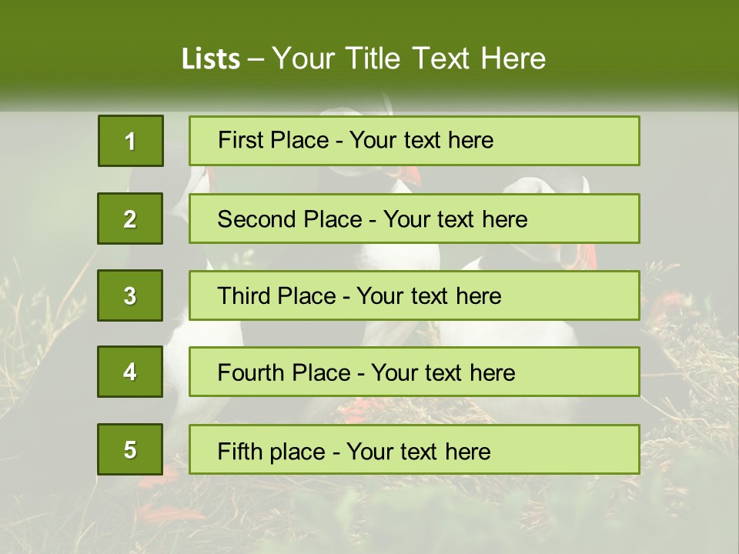739x554 pixels.
Task: Click the 'Fifth place - Your text here' bar
Action: click(414, 449)
